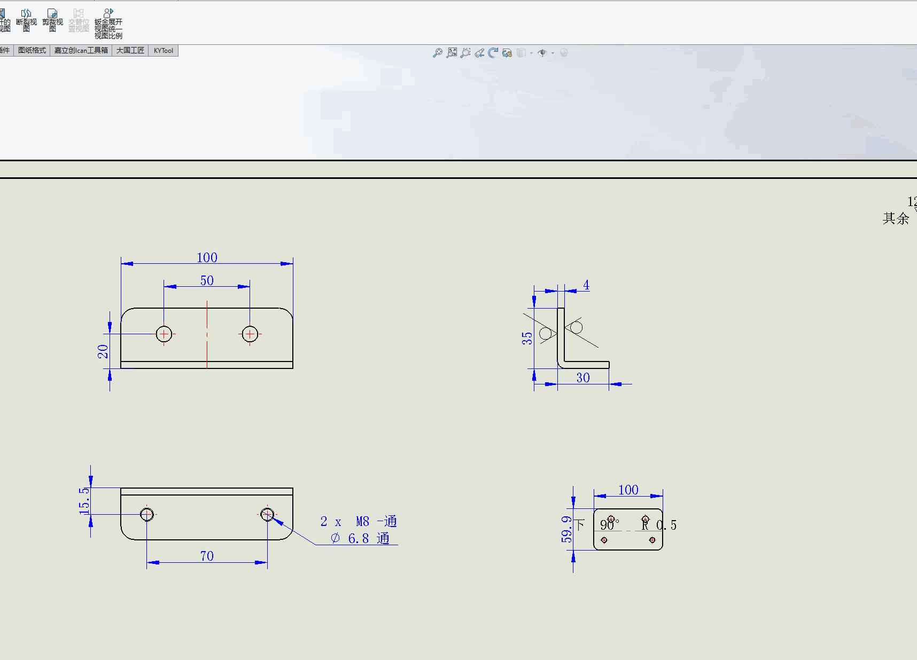Select the thickness dimension 4
The width and height of the screenshot is (917, 660).
point(586,285)
